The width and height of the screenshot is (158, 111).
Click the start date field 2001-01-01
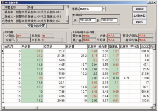[87, 20]
